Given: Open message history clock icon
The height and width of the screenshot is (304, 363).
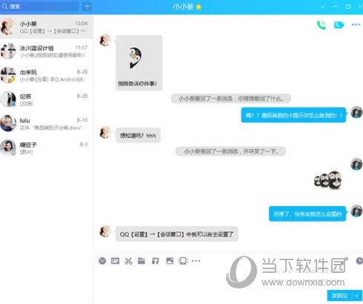Looking at the screenshot, I should pos(359,261).
